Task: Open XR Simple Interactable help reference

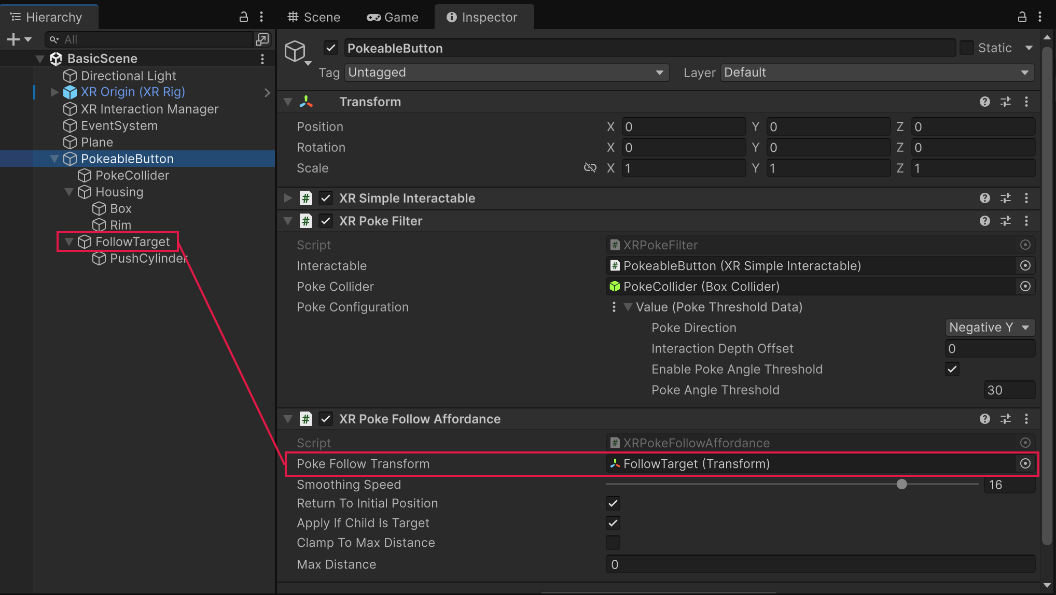Action: click(x=985, y=198)
